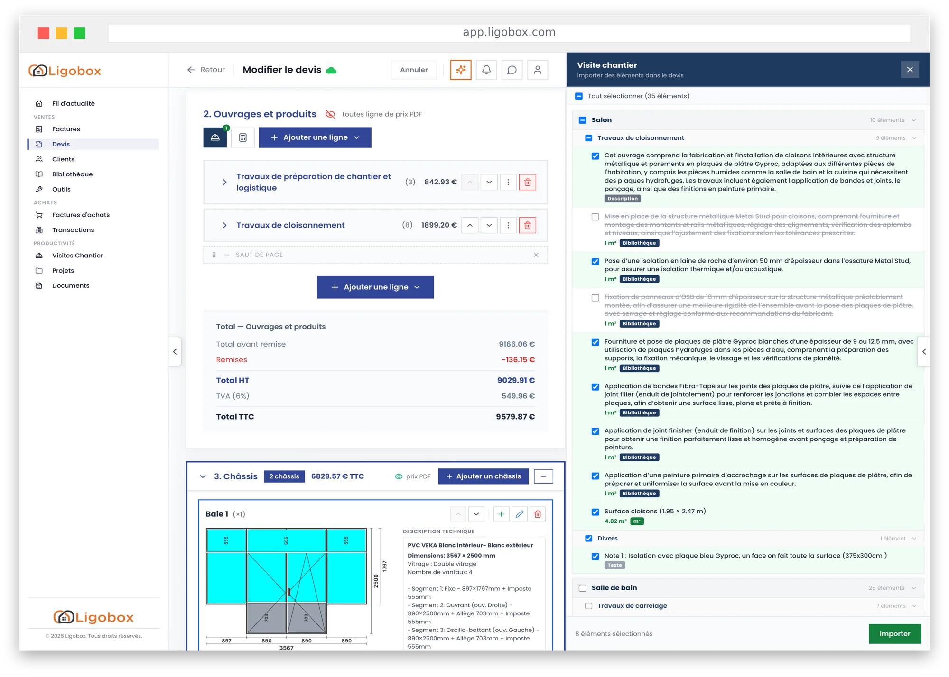Open the chat messages icon
The height and width of the screenshot is (677, 949).
point(512,70)
